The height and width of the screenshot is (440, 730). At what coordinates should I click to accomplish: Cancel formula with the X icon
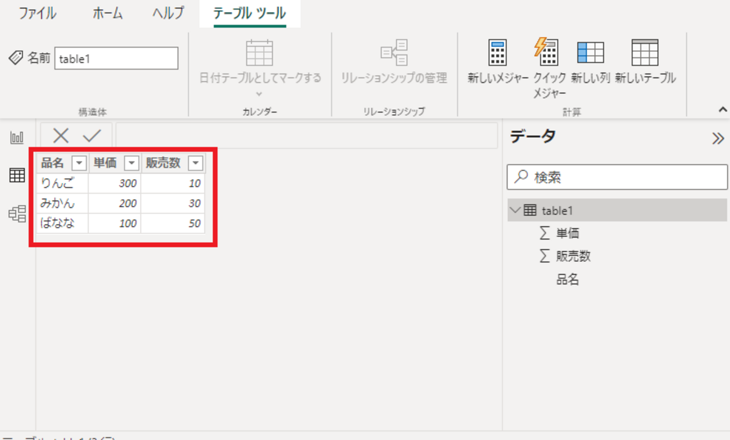[61, 135]
